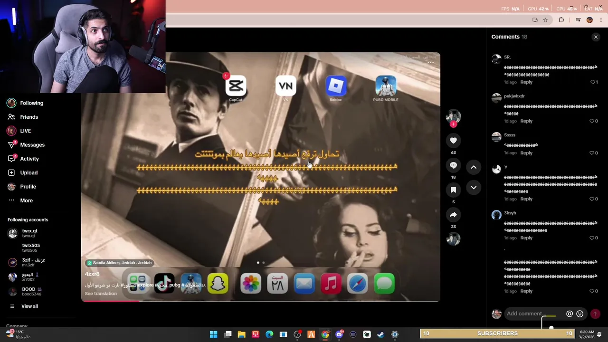This screenshot has height=342, width=608.
Task: Bookmark this page with the star icon
Action: click(x=545, y=20)
